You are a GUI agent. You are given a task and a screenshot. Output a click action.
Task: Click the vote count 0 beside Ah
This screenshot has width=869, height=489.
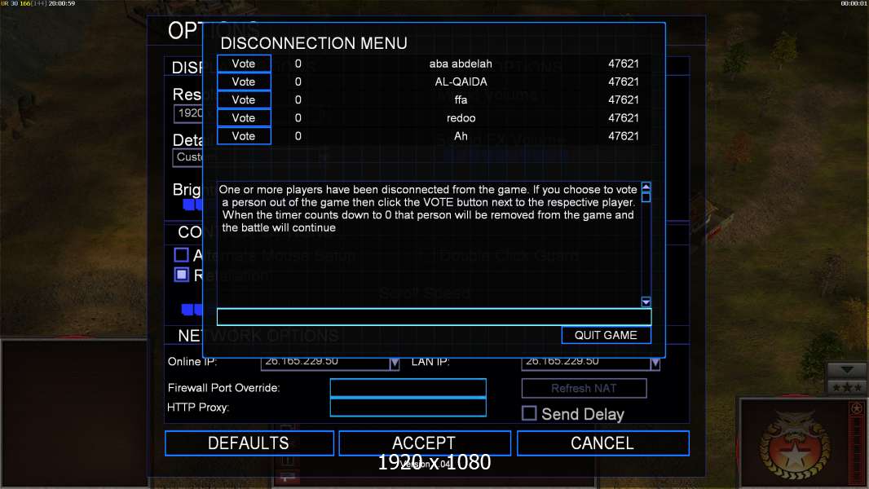298,136
